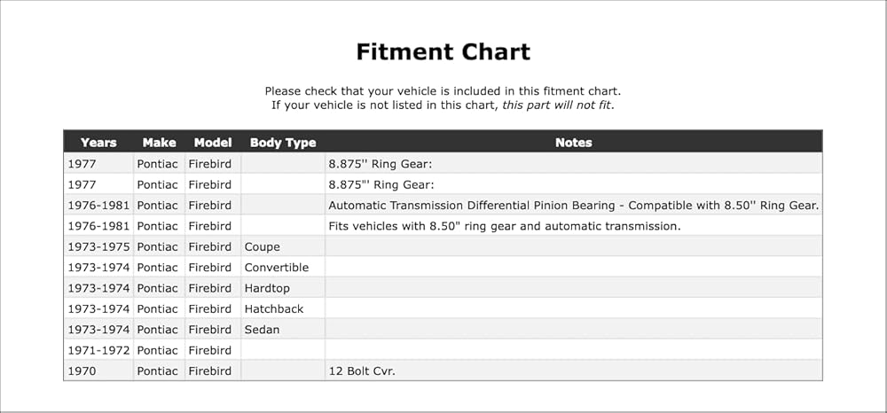Click the 1973-1975 years cell
The image size is (887, 413).
99,247
